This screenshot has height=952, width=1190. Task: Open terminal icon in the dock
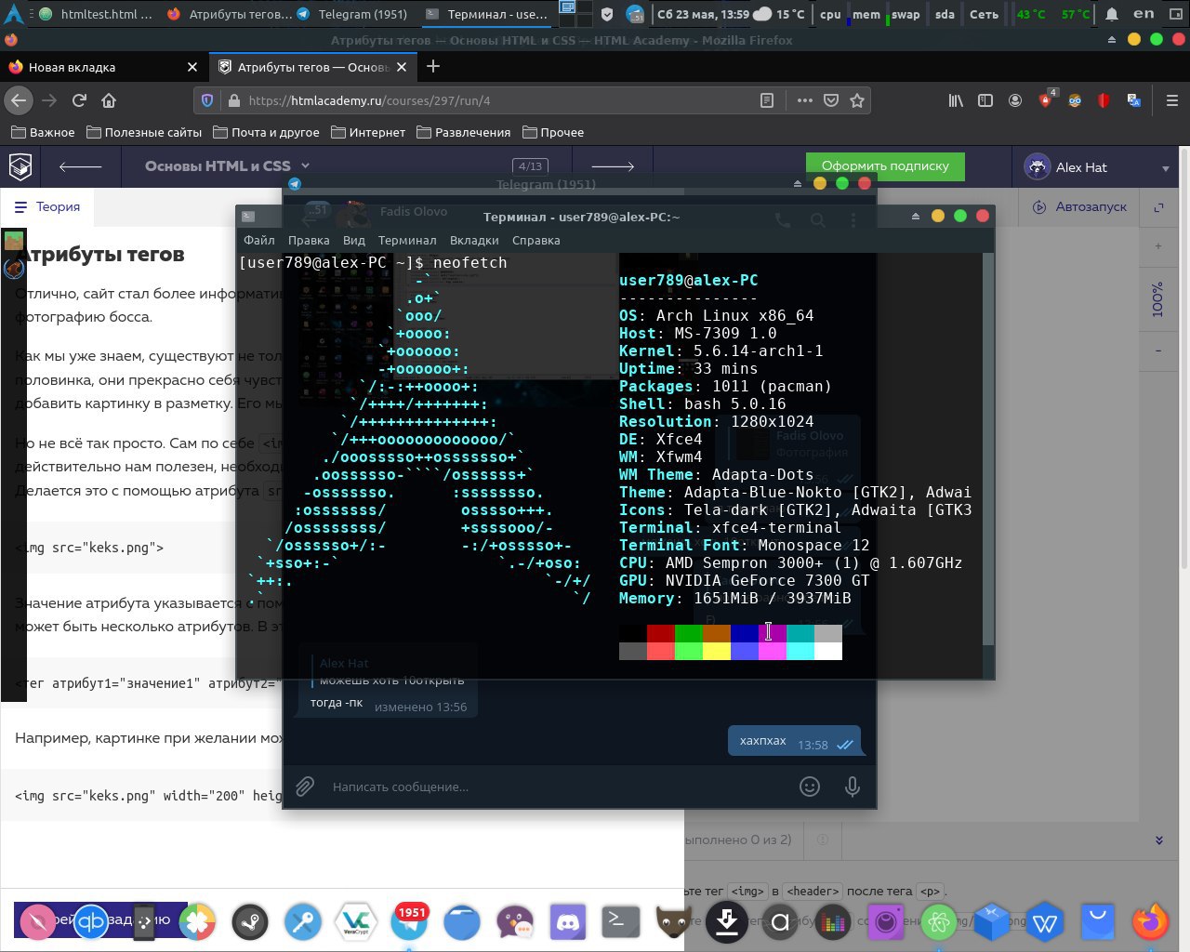click(621, 922)
